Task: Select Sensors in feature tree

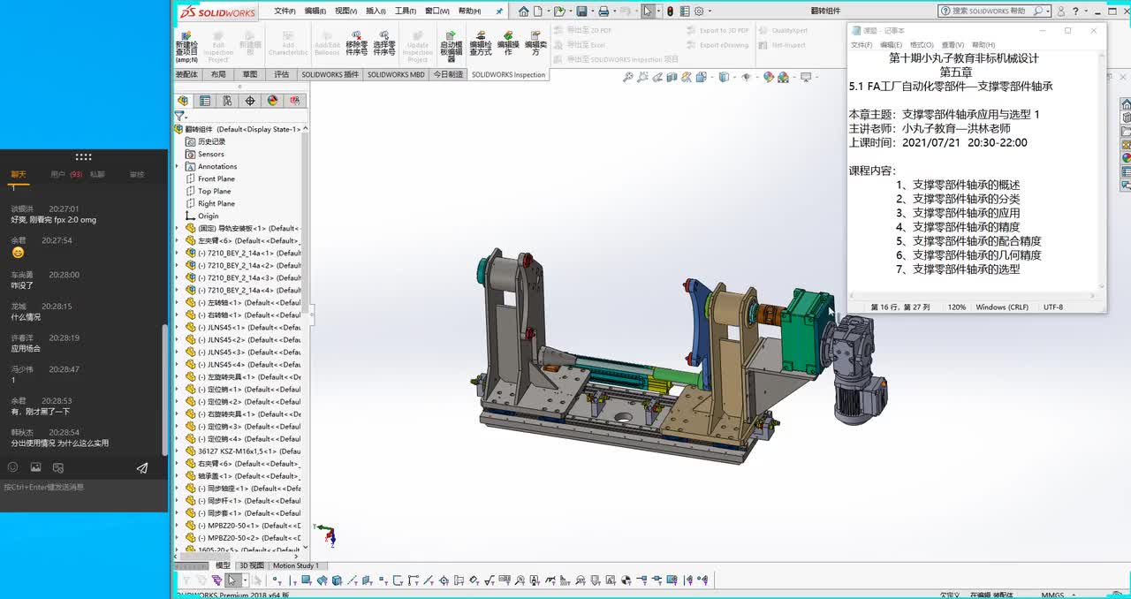Action: tap(210, 154)
